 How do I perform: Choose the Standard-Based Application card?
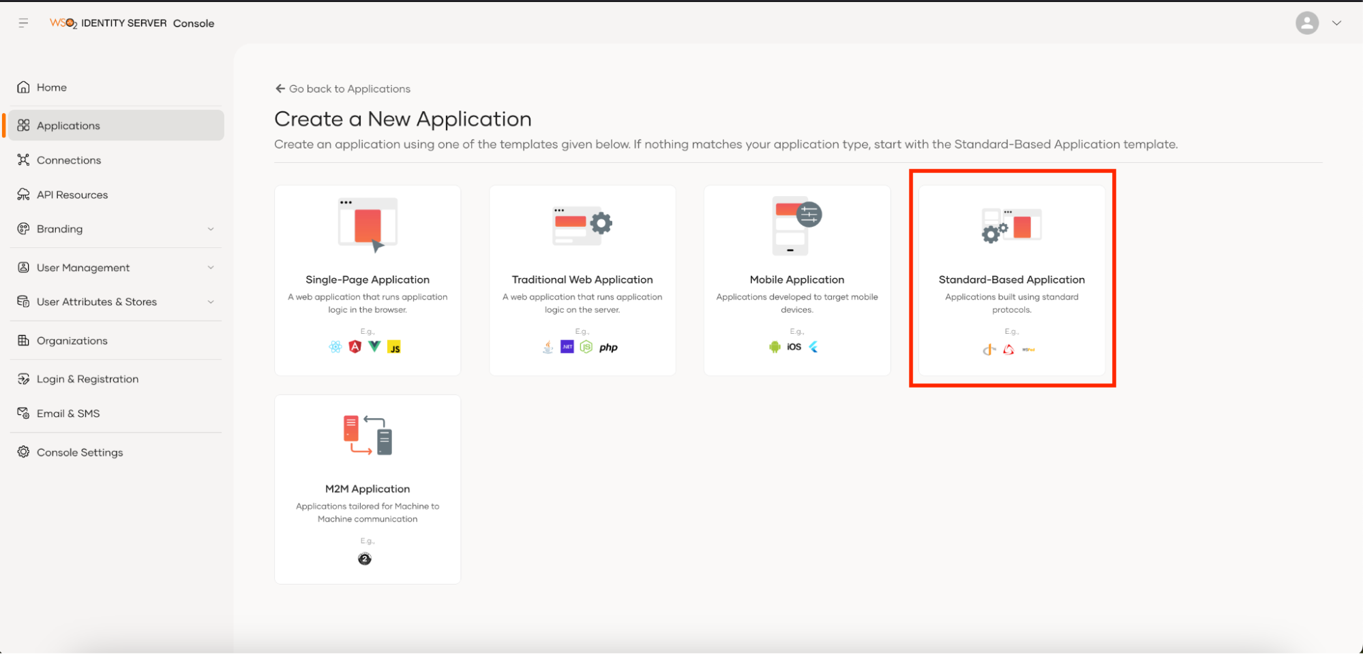point(1011,279)
